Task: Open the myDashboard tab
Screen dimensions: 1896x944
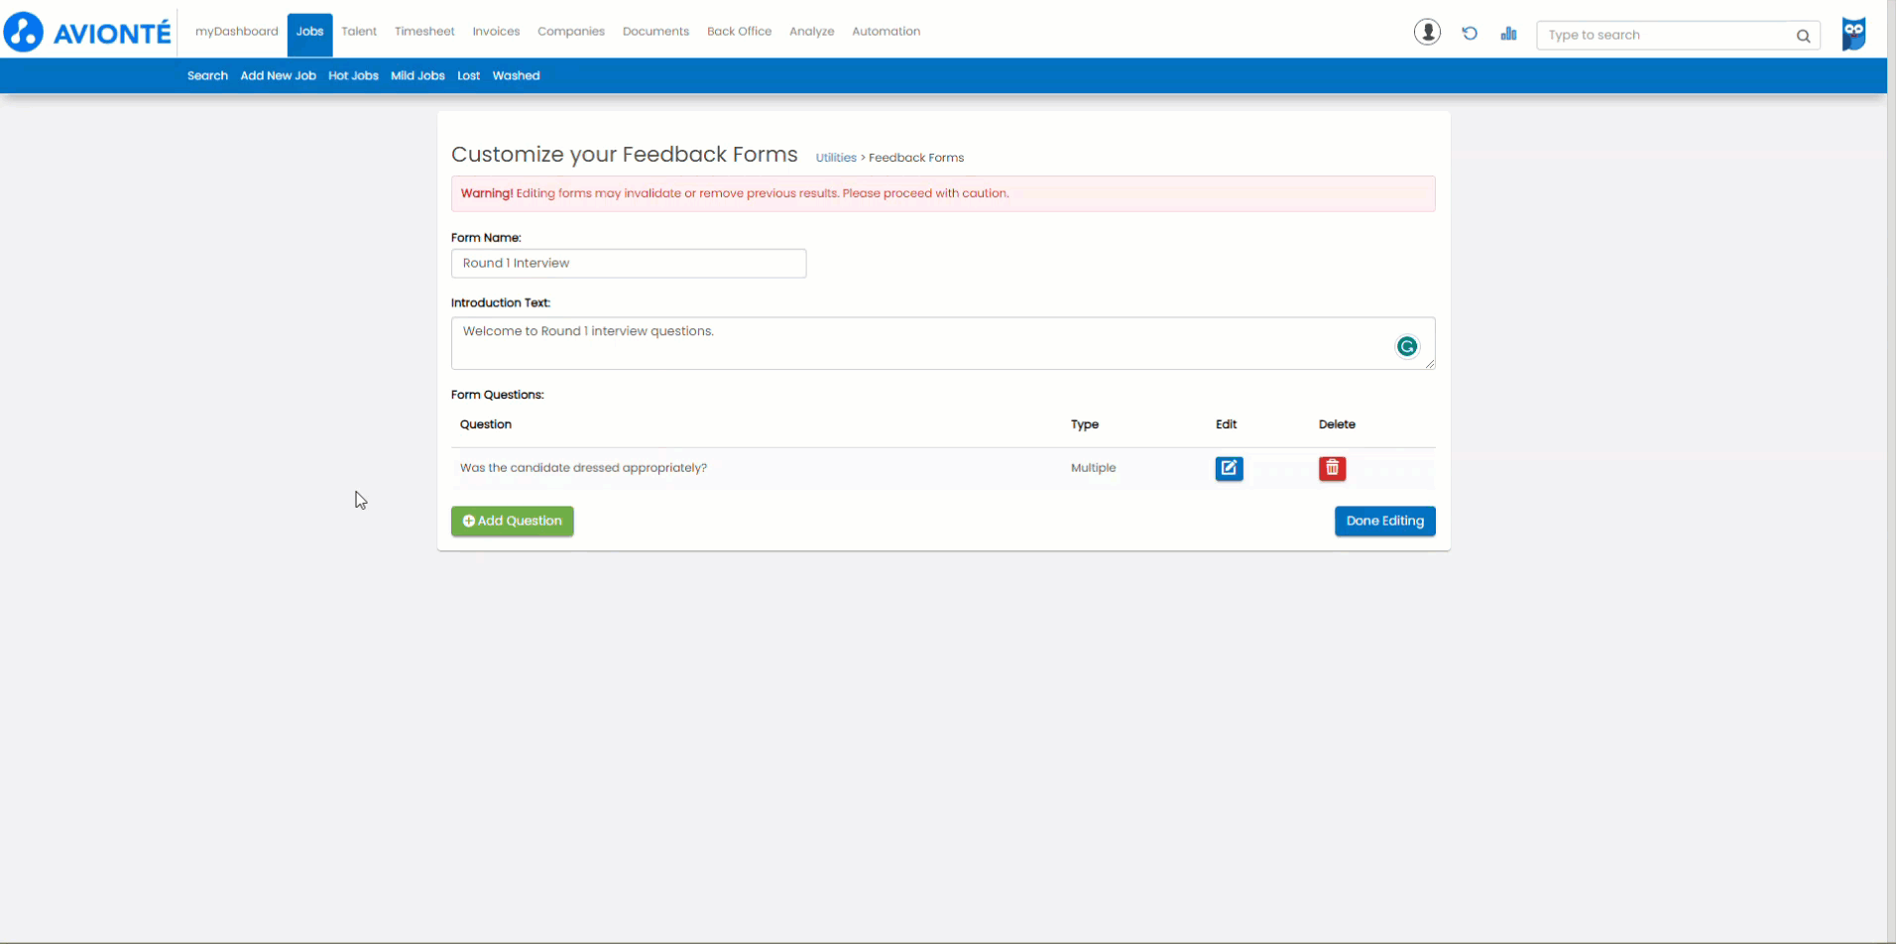Action: pos(237,32)
